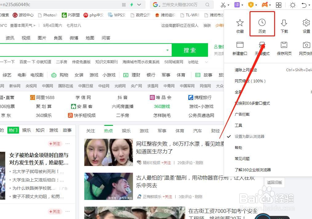Select the scissors screenshot tool icon
312x219 pixels.
(x=222, y=5)
